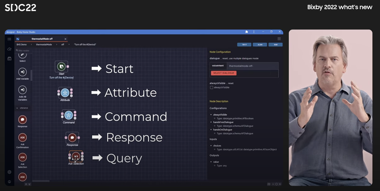Screen dimensions: 380x191
Task: Click reset link next to dialogue
Action: [225, 58]
